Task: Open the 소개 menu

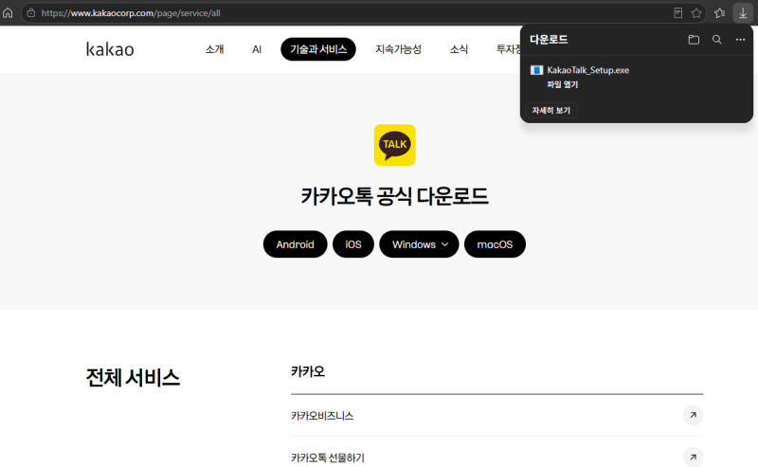Action: [214, 49]
